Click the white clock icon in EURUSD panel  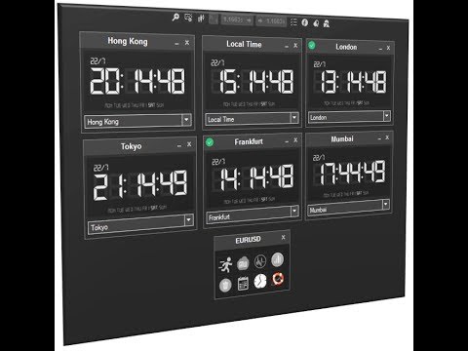[260, 281]
